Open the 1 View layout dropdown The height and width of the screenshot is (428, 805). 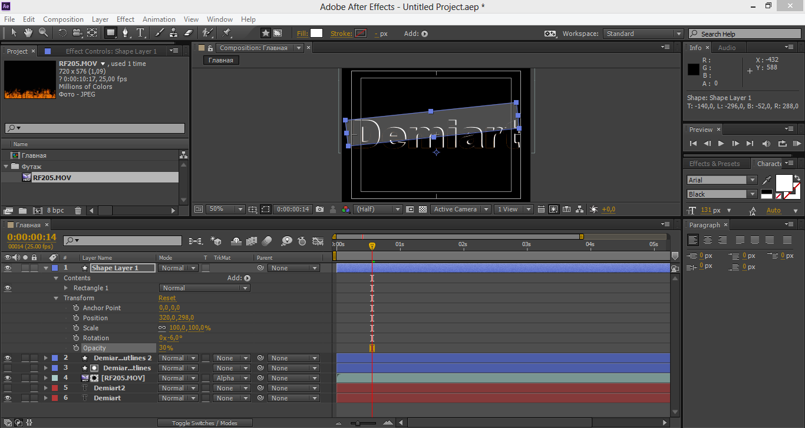tap(514, 209)
